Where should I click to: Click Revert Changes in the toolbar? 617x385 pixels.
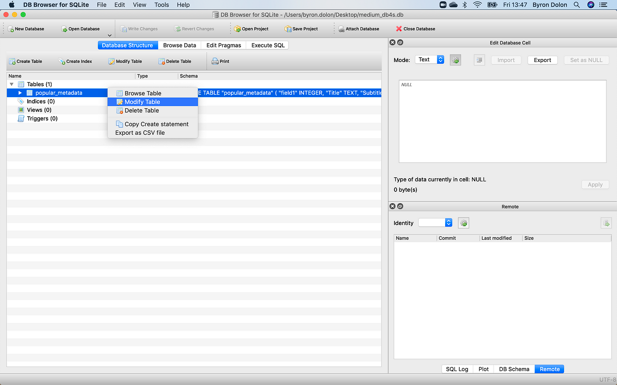(194, 29)
